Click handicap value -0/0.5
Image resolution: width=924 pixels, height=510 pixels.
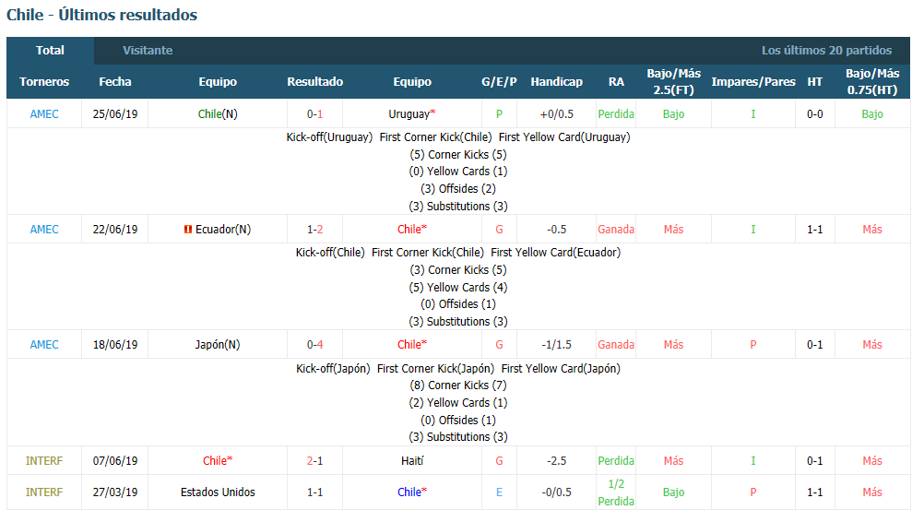point(556,492)
